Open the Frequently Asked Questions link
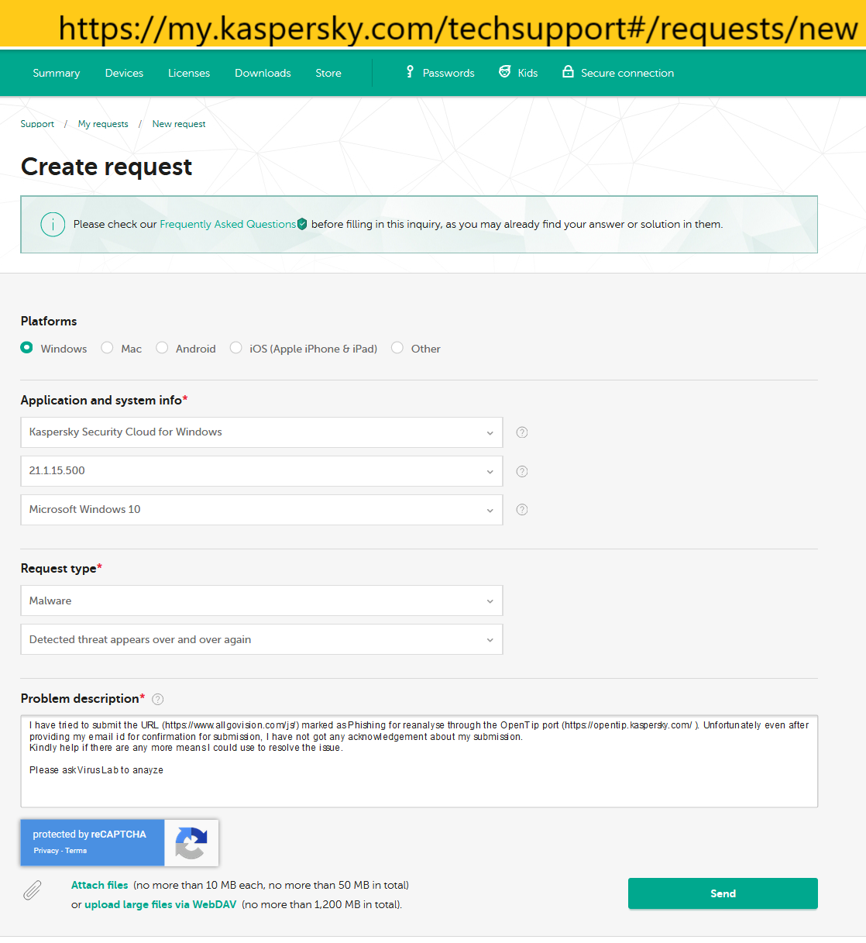The width and height of the screenshot is (866, 943). (228, 224)
